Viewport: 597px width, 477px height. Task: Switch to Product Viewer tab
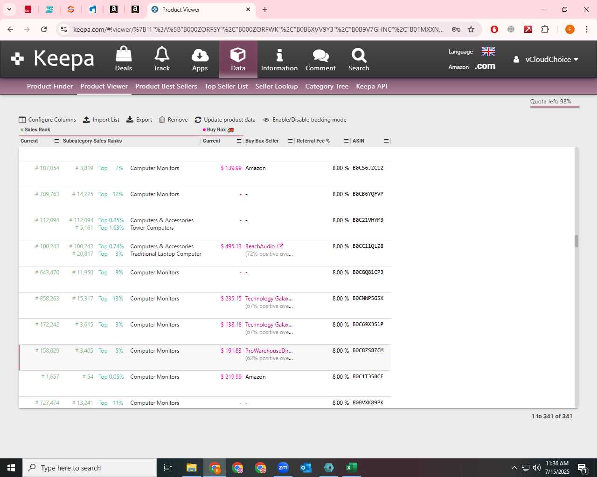click(104, 86)
